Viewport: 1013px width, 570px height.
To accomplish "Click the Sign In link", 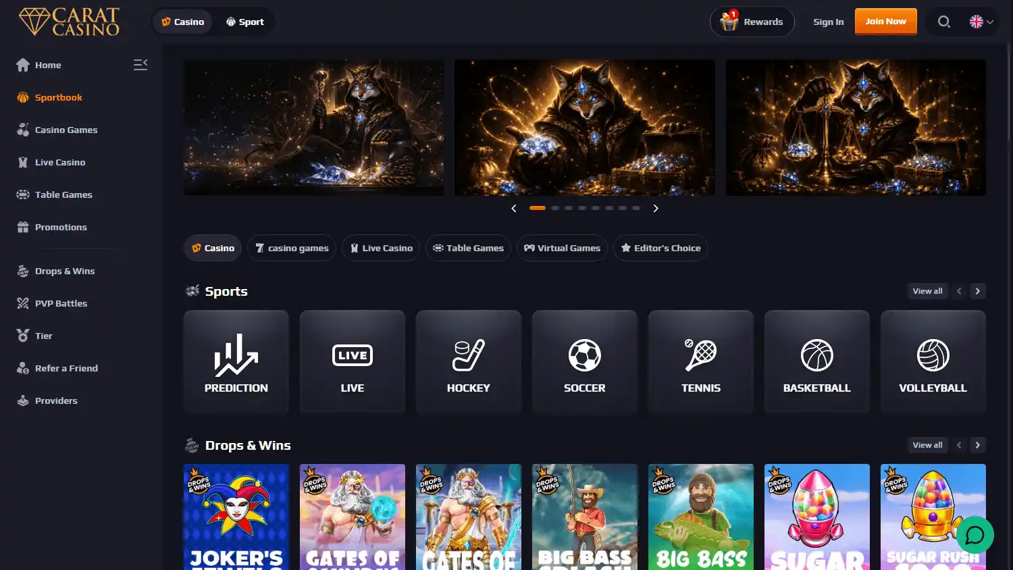I will pyautogui.click(x=829, y=22).
